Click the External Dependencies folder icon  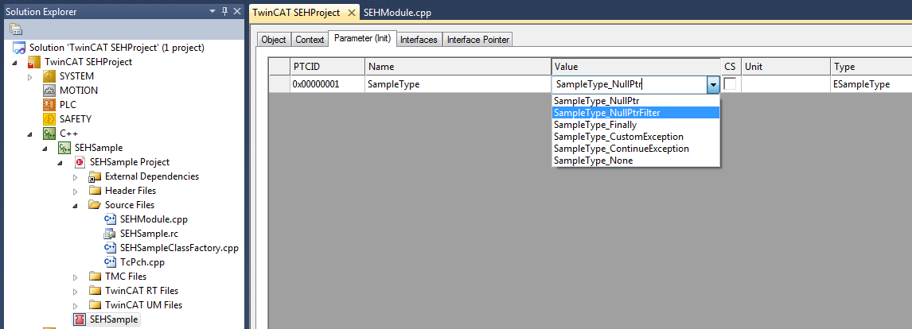(95, 176)
